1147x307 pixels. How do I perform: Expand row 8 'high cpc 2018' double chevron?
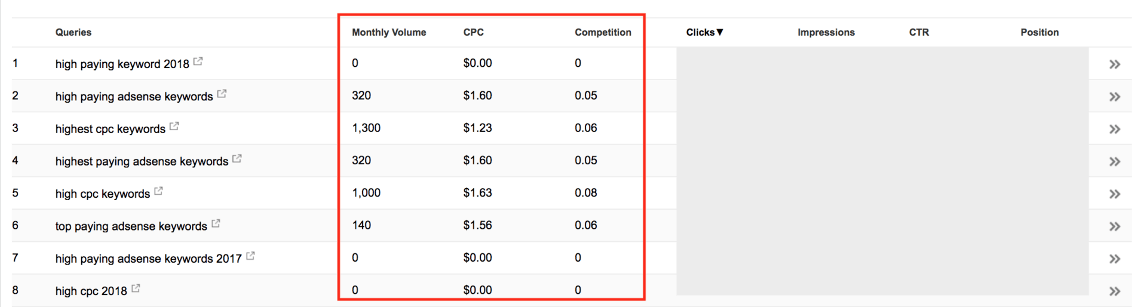pyautogui.click(x=1115, y=291)
